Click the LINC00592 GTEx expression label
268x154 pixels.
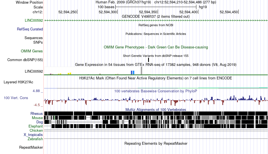click(34, 72)
